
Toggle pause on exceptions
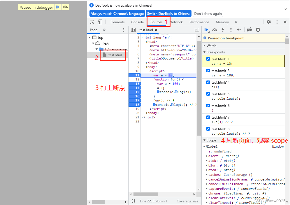click(x=258, y=30)
